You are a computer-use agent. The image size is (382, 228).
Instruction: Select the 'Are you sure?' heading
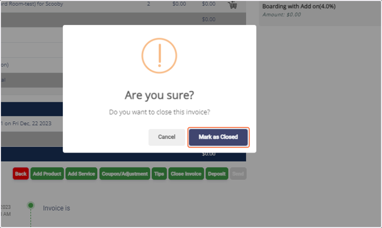pyautogui.click(x=159, y=95)
